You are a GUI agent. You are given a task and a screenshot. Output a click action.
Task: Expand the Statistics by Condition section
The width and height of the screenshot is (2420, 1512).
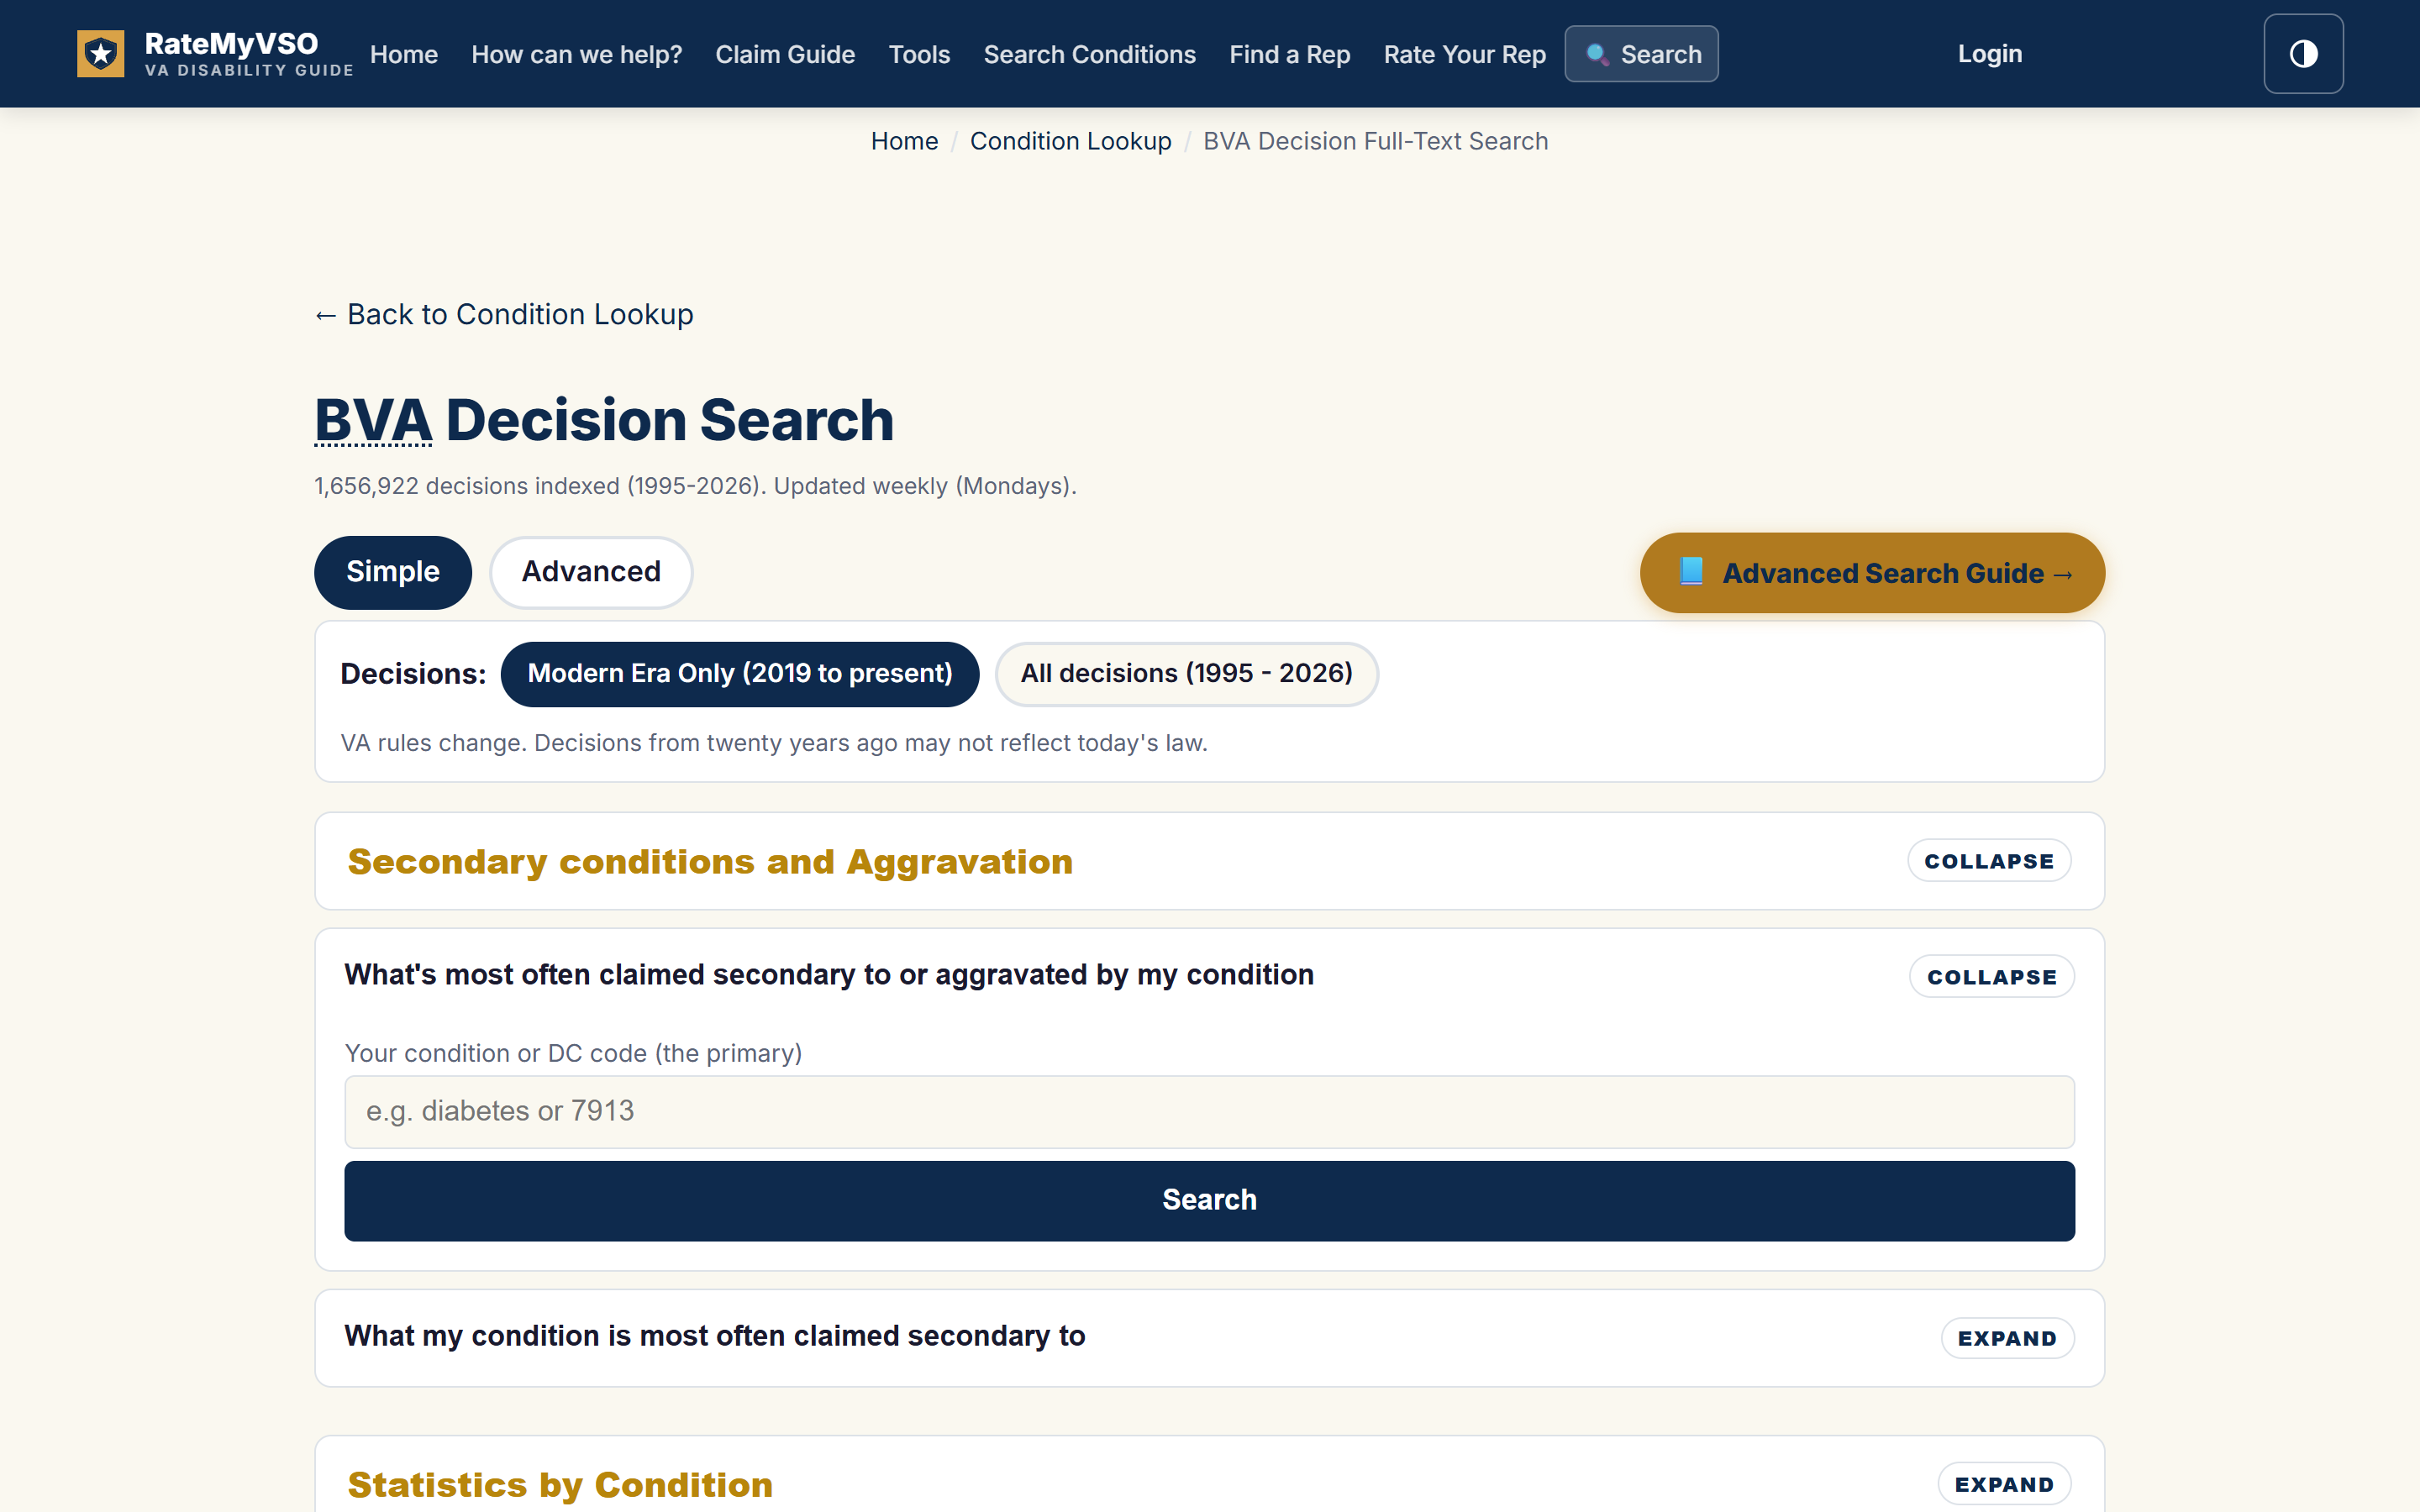point(2004,1484)
